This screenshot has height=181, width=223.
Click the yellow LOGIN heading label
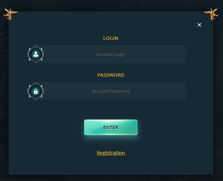(x=111, y=38)
